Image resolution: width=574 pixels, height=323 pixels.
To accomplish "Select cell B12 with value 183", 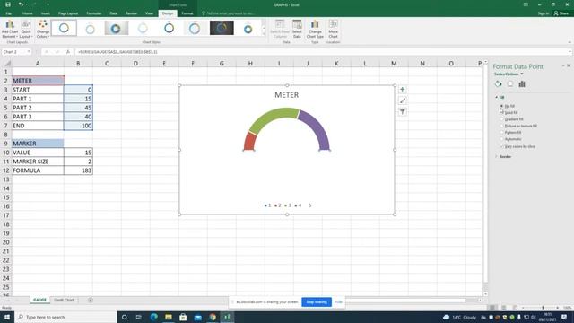I will 78,170.
